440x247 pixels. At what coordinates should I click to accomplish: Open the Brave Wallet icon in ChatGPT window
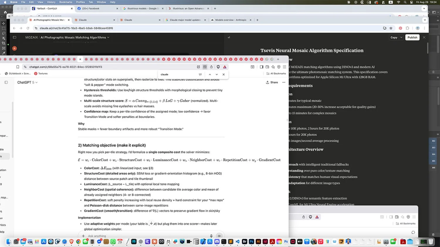pyautogui.click(x=267, y=67)
